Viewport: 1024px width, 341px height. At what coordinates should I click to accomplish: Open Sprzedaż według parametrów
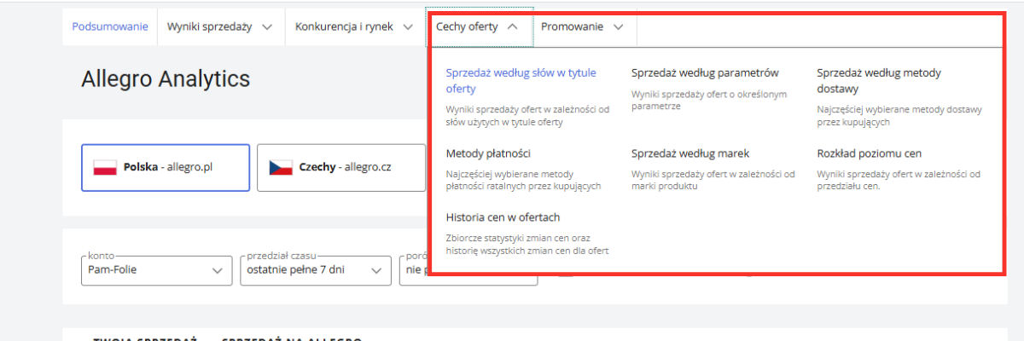pyautogui.click(x=705, y=72)
